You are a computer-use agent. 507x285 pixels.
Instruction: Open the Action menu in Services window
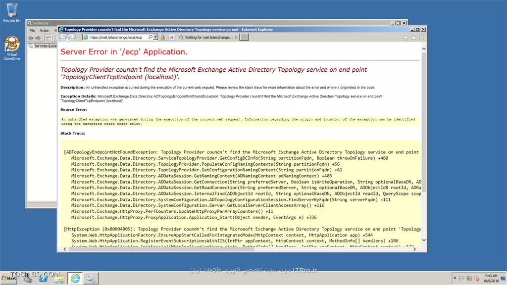tap(44, 30)
